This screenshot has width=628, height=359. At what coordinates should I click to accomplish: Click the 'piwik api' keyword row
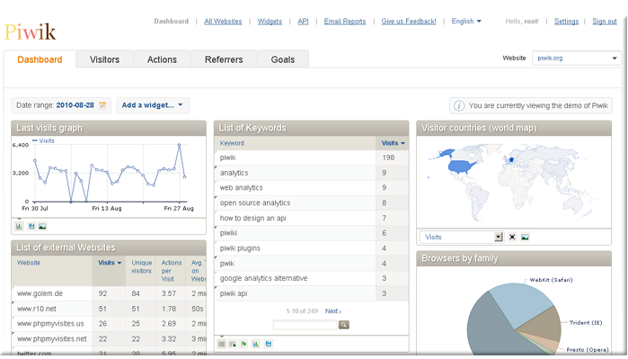click(x=311, y=293)
